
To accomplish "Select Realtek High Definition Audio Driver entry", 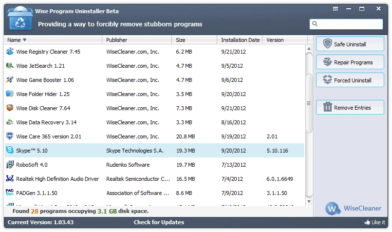I will coord(57,179).
